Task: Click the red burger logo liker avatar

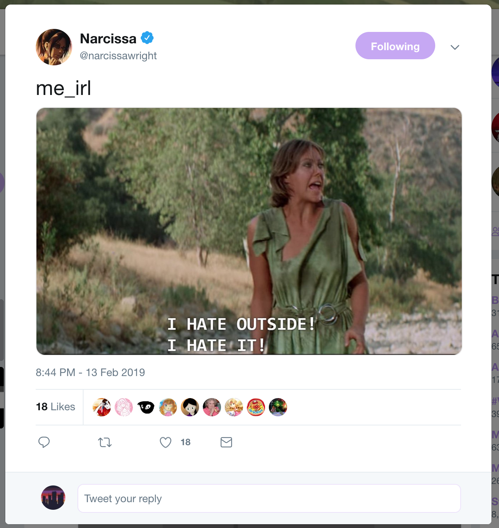Action: click(x=256, y=407)
